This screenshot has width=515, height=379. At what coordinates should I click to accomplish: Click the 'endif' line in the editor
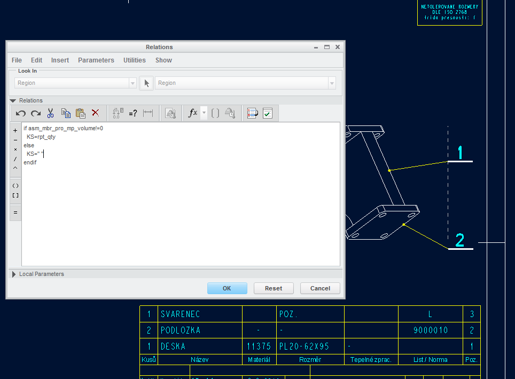pyautogui.click(x=30, y=162)
